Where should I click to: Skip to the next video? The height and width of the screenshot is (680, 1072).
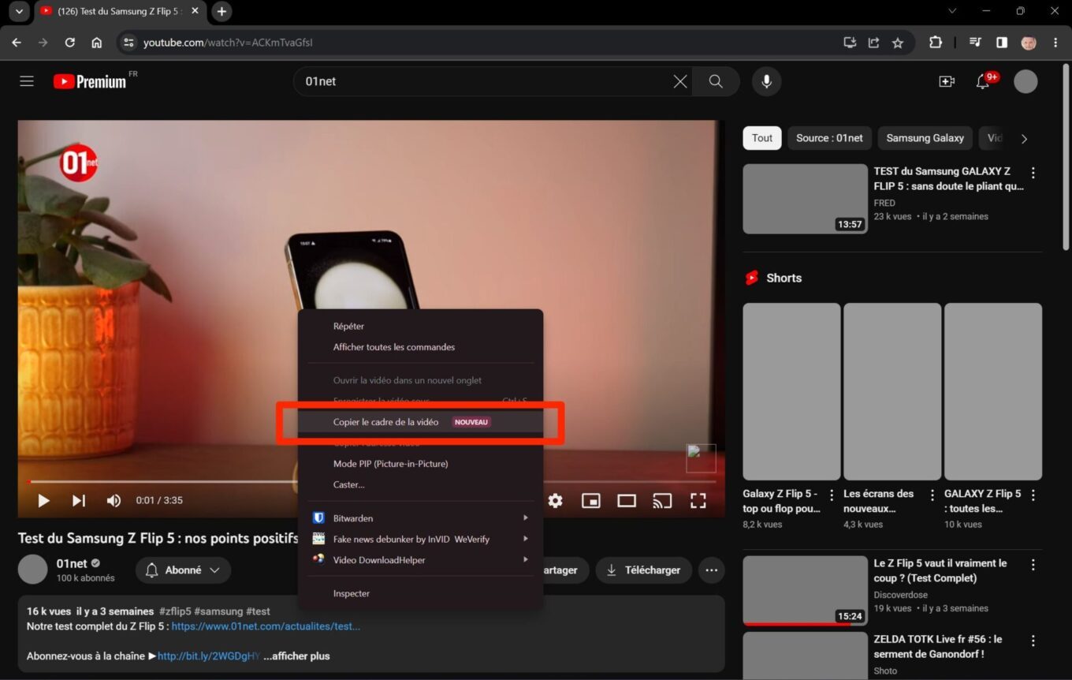(x=79, y=500)
